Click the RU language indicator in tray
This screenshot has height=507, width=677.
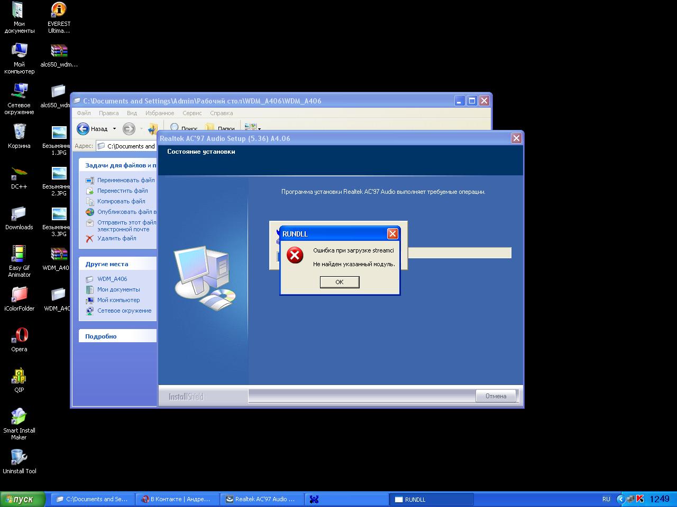pos(606,499)
